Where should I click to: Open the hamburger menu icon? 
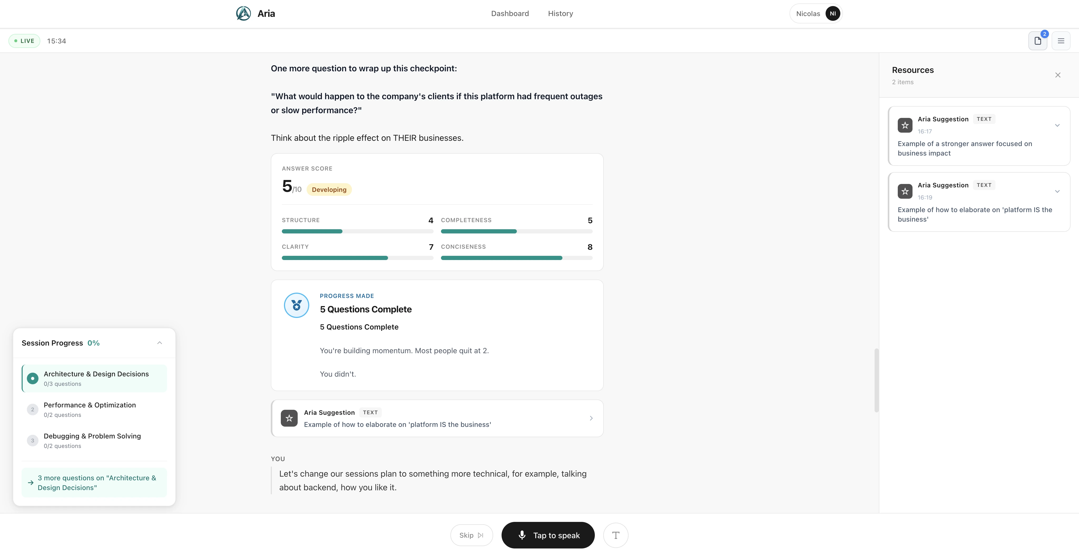(x=1061, y=41)
